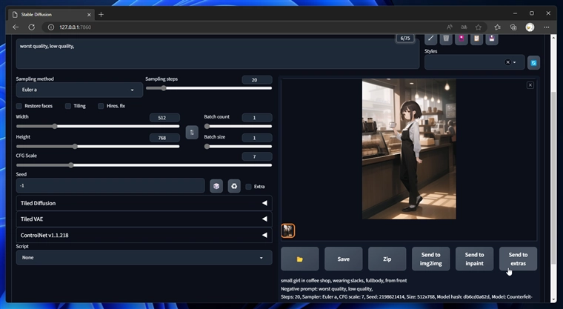Adjust the CFG Scale slider
This screenshot has width=563, height=309.
click(144, 165)
